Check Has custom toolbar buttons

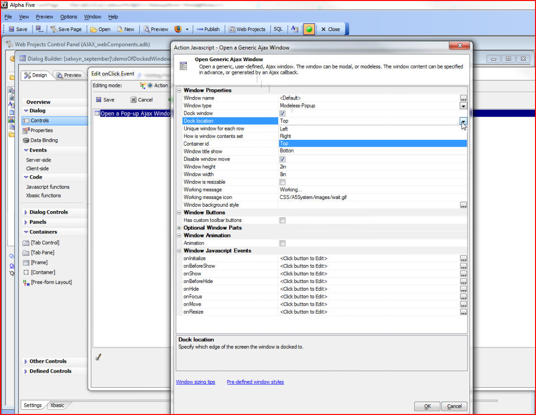tap(283, 220)
